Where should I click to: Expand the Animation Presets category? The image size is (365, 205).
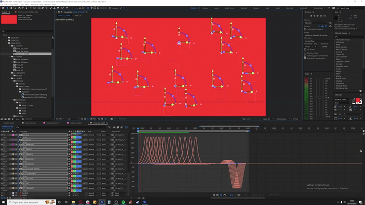pyautogui.click(x=335, y=40)
